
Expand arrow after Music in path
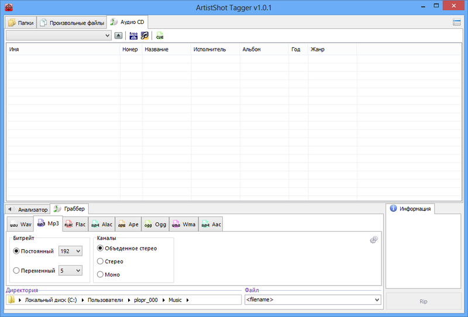click(x=187, y=300)
